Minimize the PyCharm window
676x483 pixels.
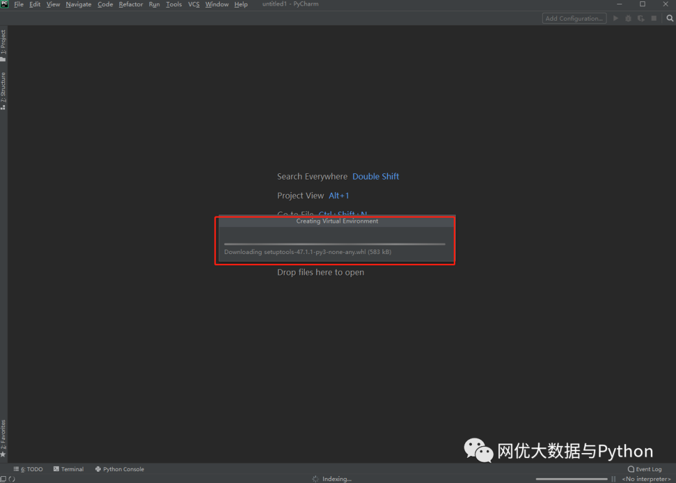pos(620,4)
